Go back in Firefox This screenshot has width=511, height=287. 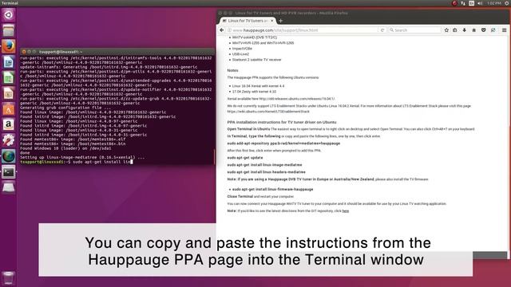(x=222, y=30)
